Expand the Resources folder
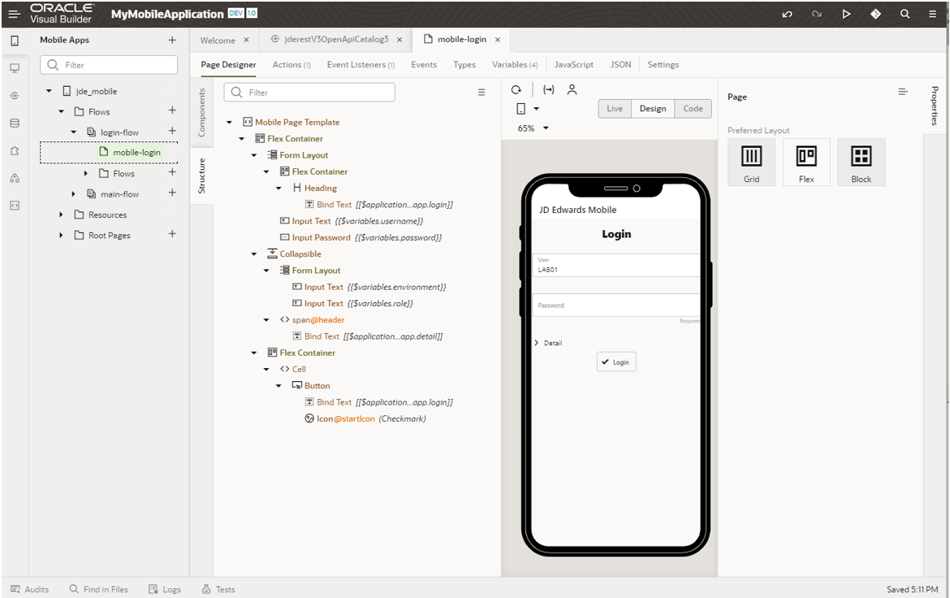Viewport: 950px width, 598px height. click(x=61, y=214)
